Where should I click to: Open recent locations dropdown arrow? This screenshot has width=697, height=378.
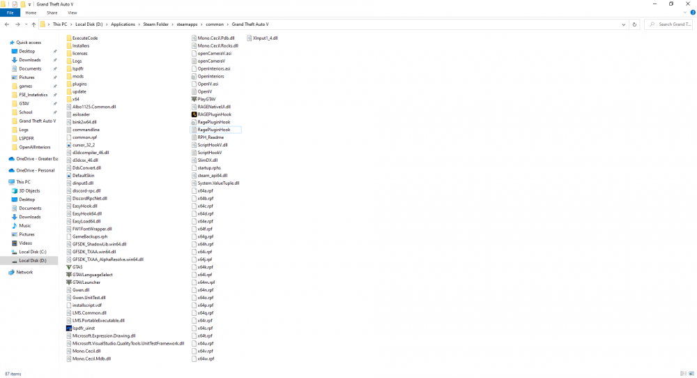[26, 24]
